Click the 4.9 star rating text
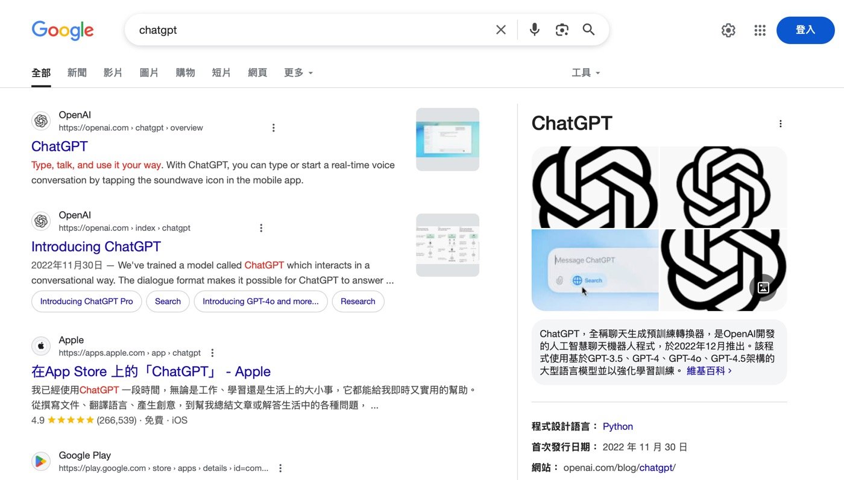Viewport: 844px width, 480px height. pyautogui.click(x=38, y=420)
